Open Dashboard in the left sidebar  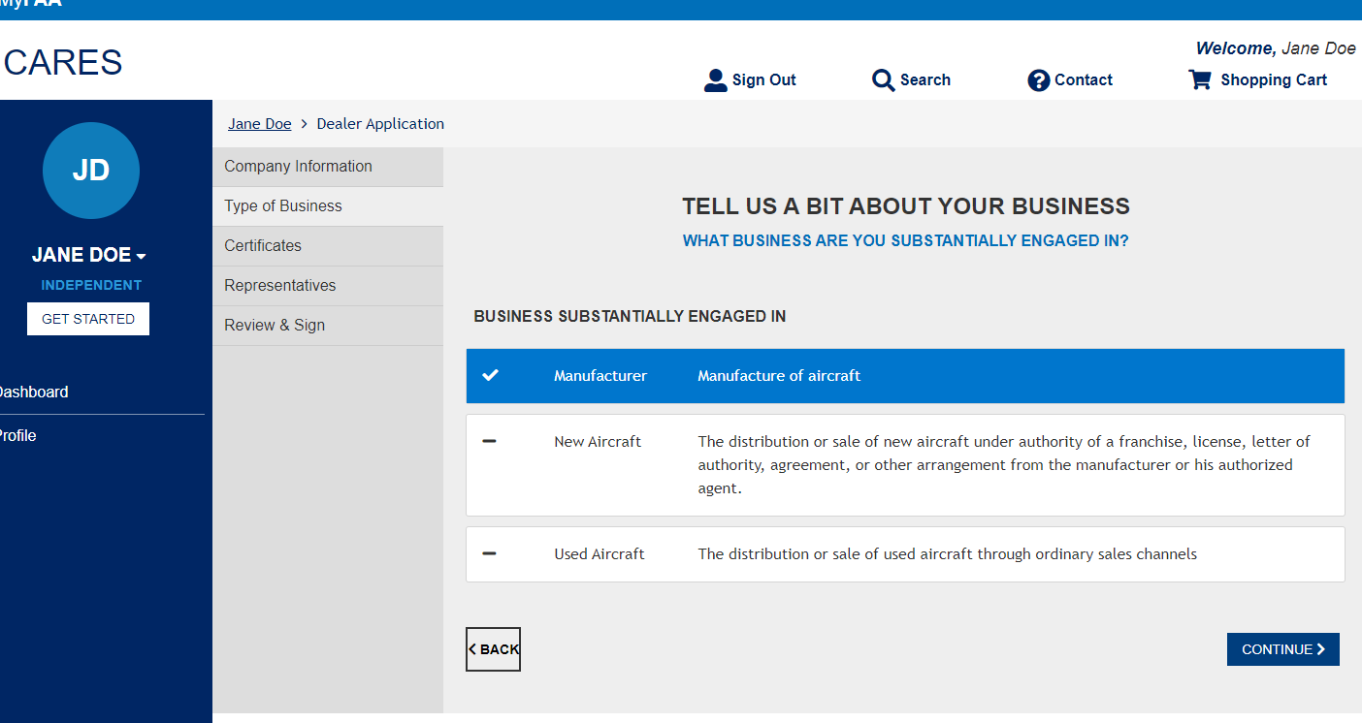tap(32, 393)
